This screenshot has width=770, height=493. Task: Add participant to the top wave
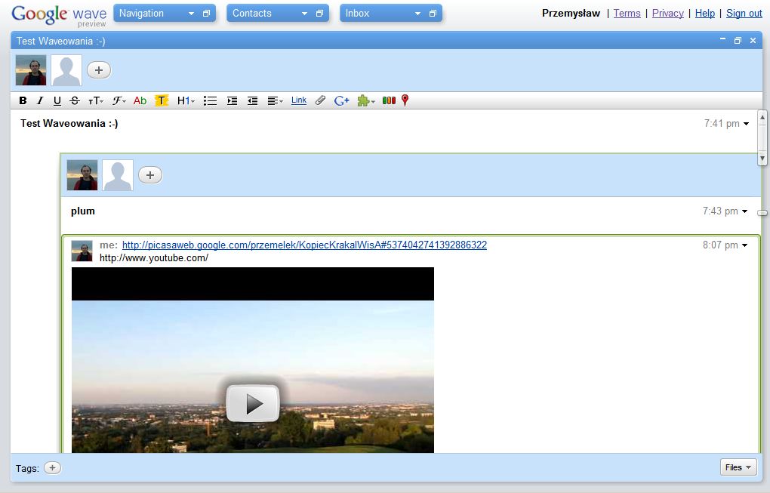coord(99,70)
